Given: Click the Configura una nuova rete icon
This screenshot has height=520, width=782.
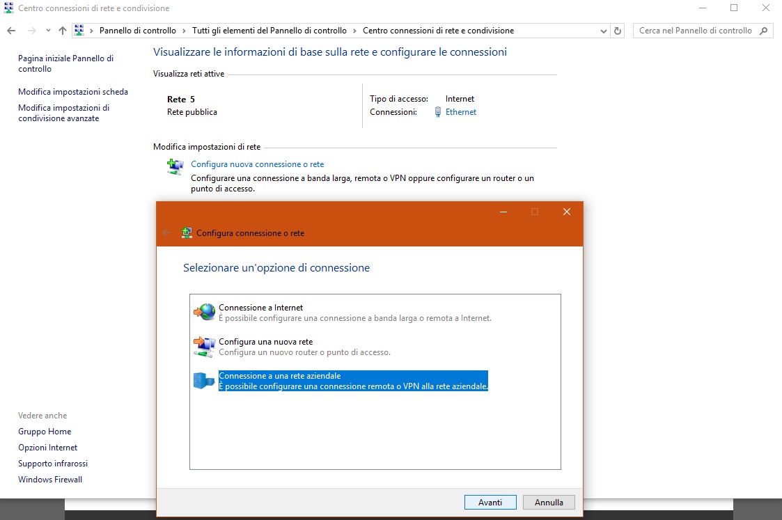Looking at the screenshot, I should (204, 347).
